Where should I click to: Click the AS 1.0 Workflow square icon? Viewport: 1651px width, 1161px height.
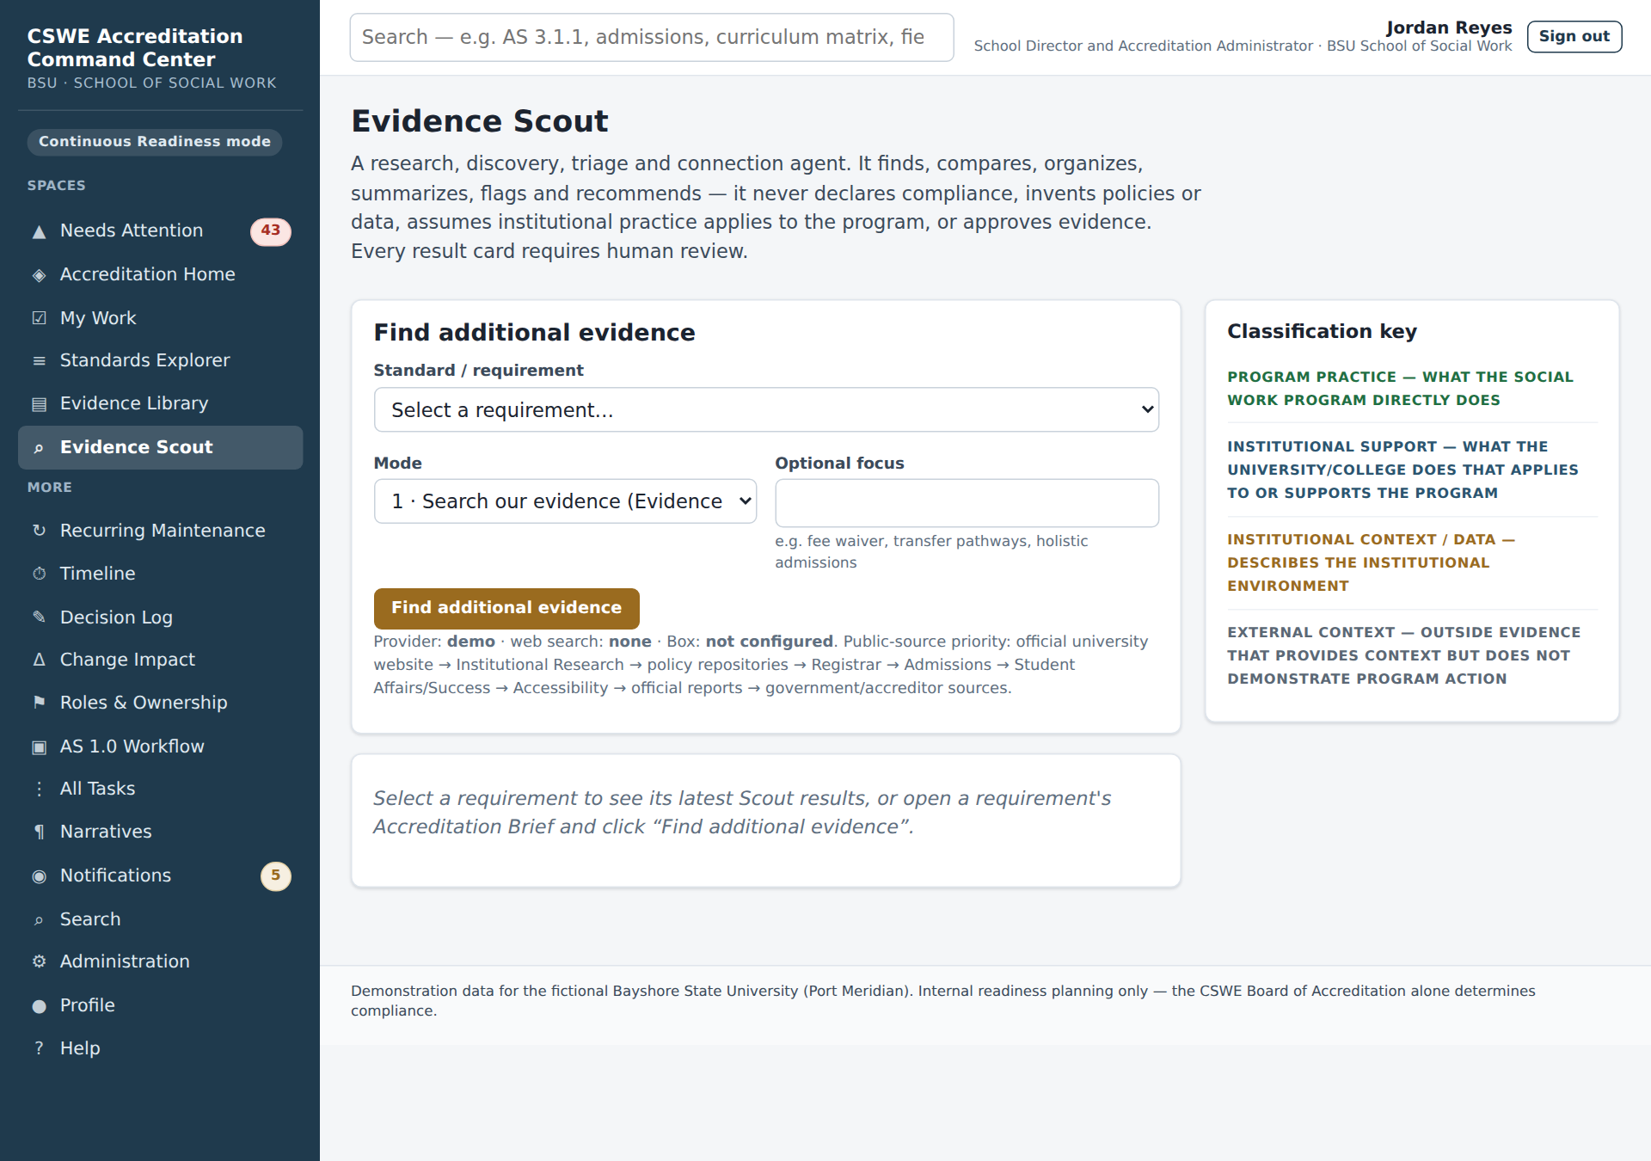pos(39,746)
